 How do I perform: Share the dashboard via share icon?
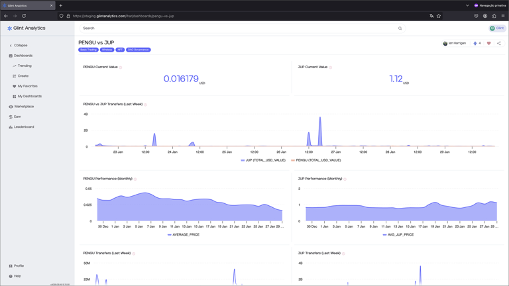499,43
